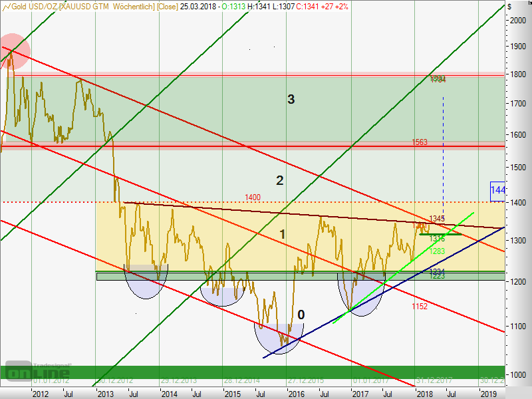The height and width of the screenshot is (399, 532).
Task: Click the date label '28.12.2014'
Action: [x=242, y=380]
